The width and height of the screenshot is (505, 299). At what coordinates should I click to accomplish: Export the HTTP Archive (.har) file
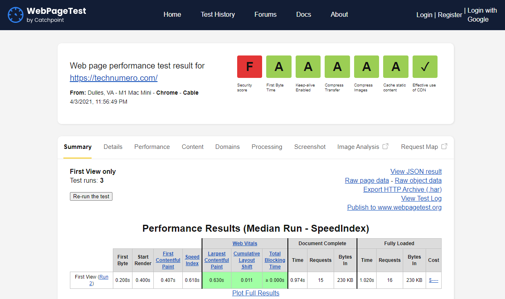[x=402, y=189]
